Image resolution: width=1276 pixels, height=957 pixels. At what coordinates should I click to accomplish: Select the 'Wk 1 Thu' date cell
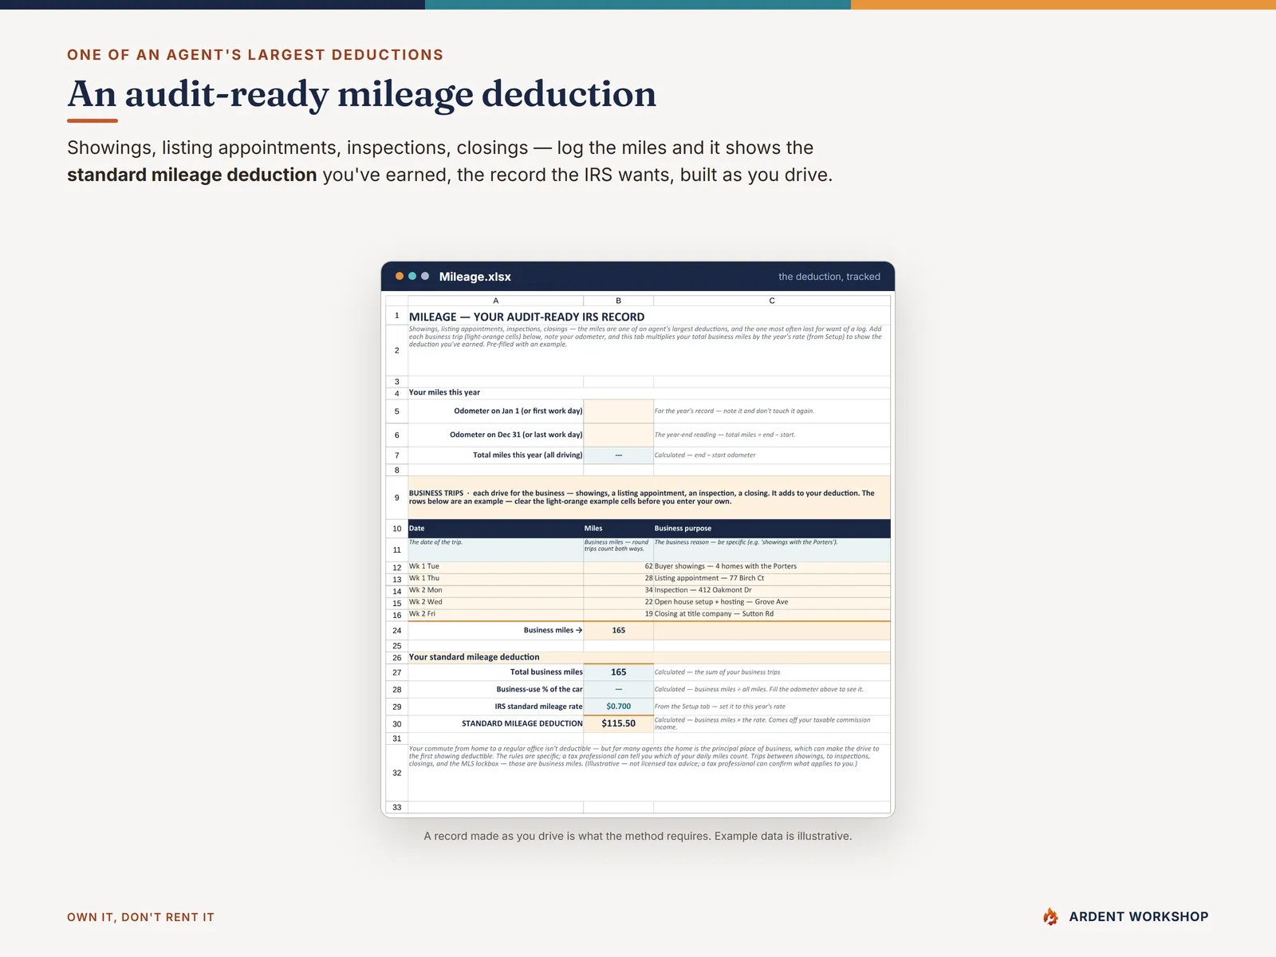495,578
